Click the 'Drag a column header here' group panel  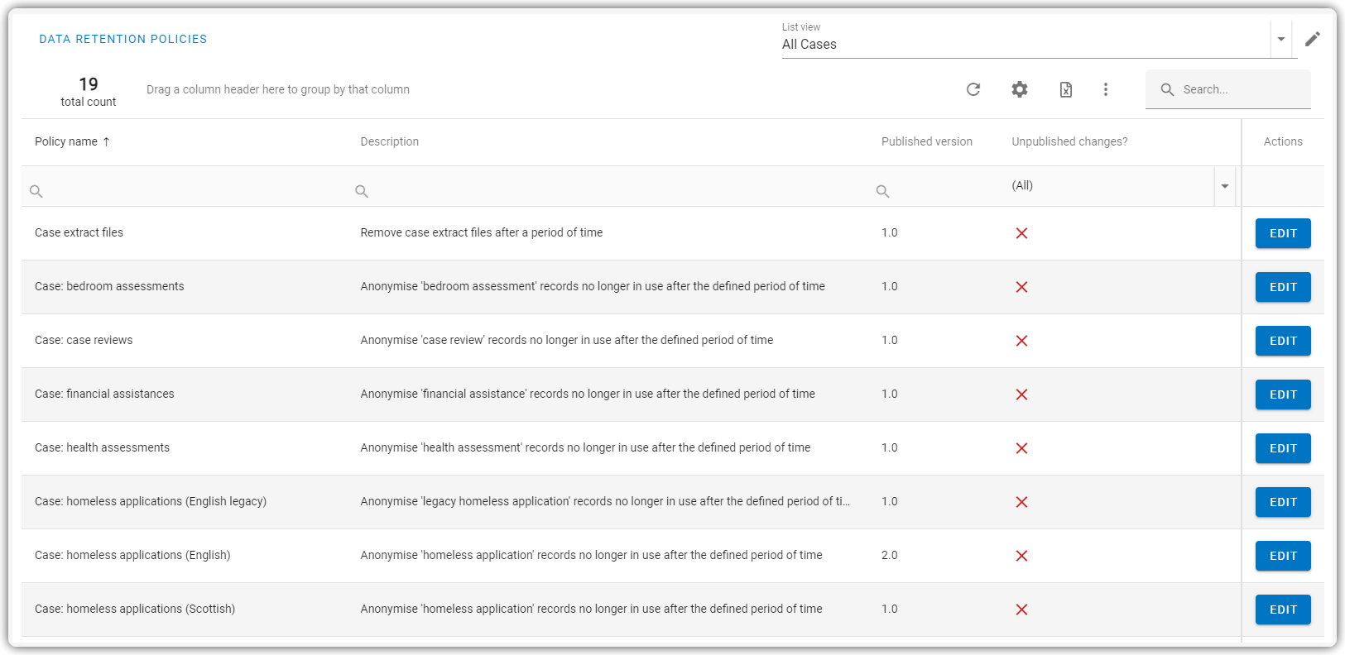coord(278,89)
